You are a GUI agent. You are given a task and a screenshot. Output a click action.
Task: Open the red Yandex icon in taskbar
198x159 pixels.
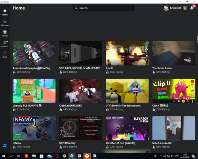pos(27,156)
